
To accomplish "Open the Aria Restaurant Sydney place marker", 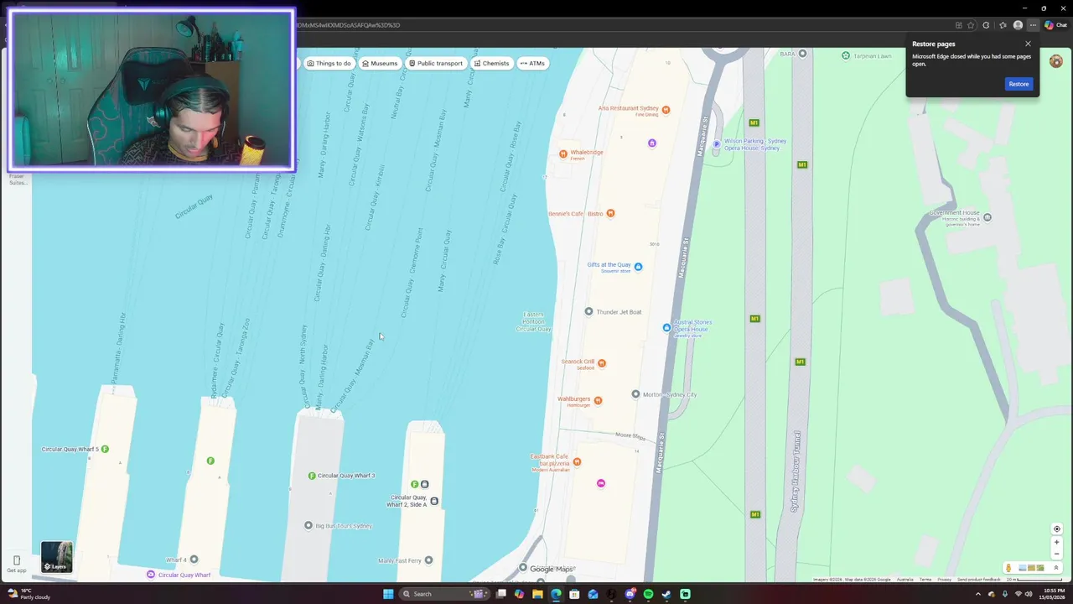I will 666,109.
